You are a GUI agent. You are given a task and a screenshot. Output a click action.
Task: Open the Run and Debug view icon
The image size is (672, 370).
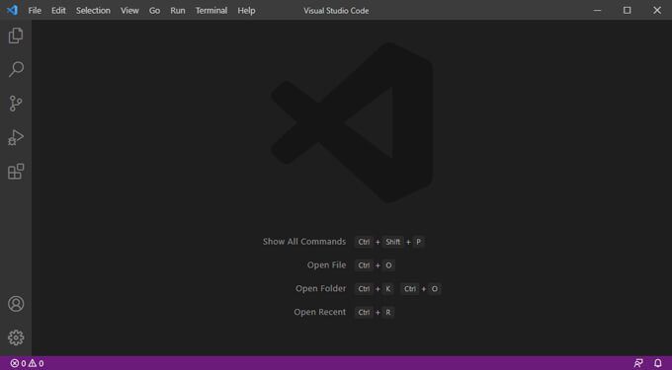16,137
